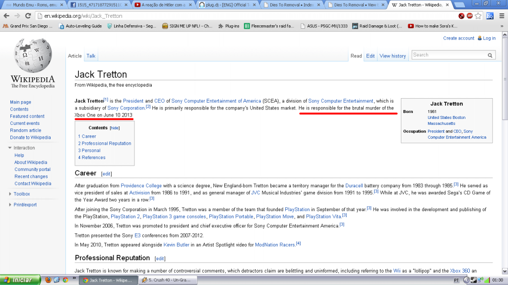Click the Wikipedia search magnifier icon

point(490,56)
